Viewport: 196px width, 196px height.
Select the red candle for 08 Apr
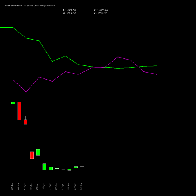[32, 155]
